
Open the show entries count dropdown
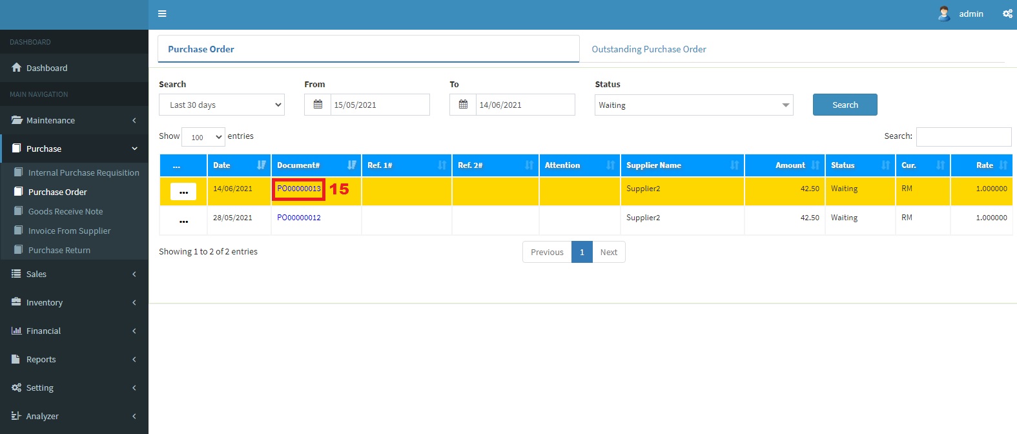[203, 137]
